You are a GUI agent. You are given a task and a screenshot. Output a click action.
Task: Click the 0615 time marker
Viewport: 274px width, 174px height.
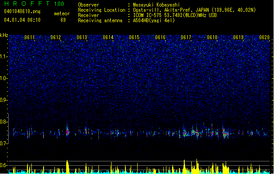pos(134,37)
